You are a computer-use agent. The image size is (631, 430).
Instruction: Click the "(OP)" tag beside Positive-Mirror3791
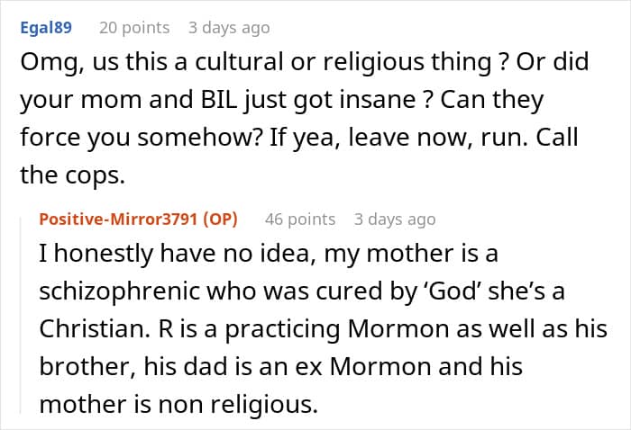coord(220,219)
